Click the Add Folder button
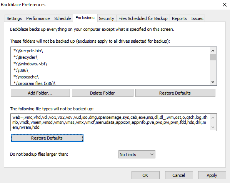The width and height of the screenshot is (230, 183). click(40, 93)
